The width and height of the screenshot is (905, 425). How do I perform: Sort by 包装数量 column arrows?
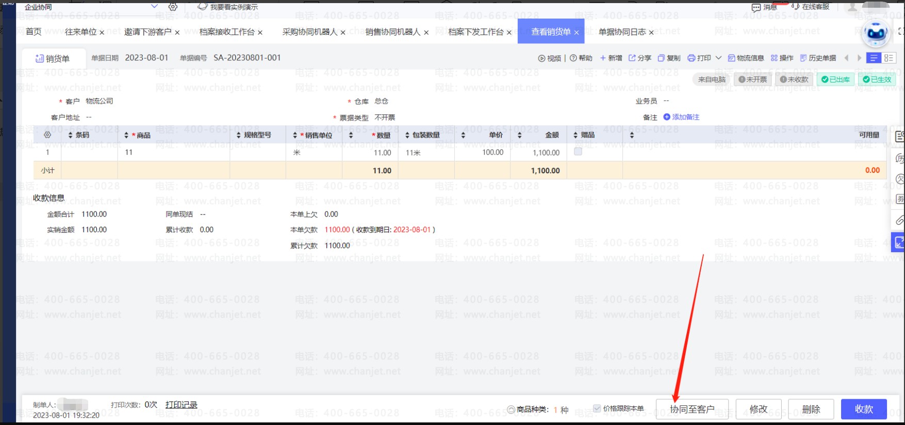tap(407, 135)
